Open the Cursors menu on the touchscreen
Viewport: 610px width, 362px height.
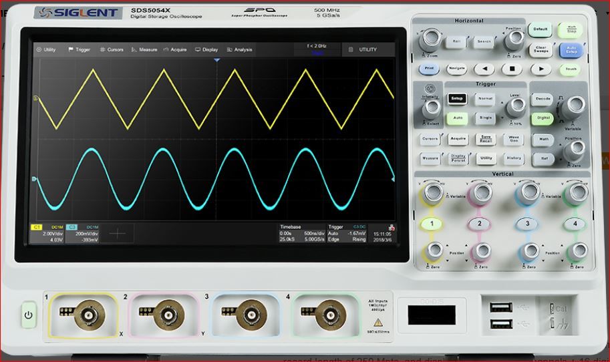click(x=111, y=49)
